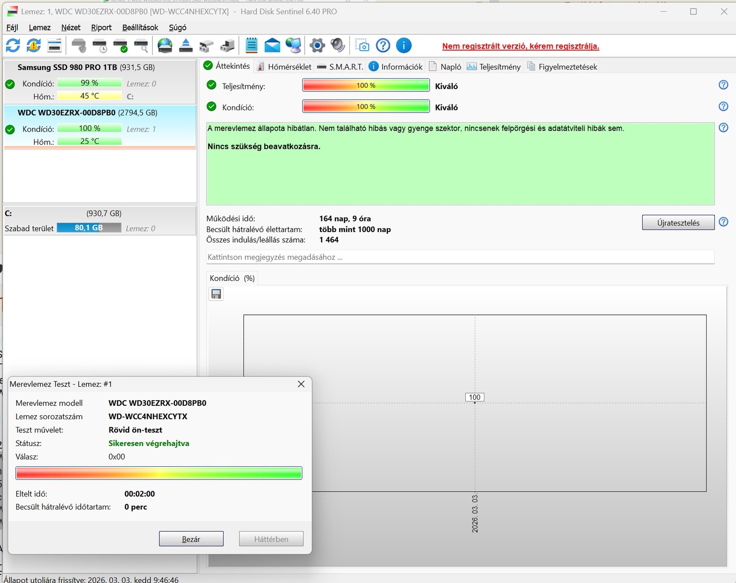Switch to the Napló tab
Viewport: 736px width, 583px height.
tap(445, 66)
